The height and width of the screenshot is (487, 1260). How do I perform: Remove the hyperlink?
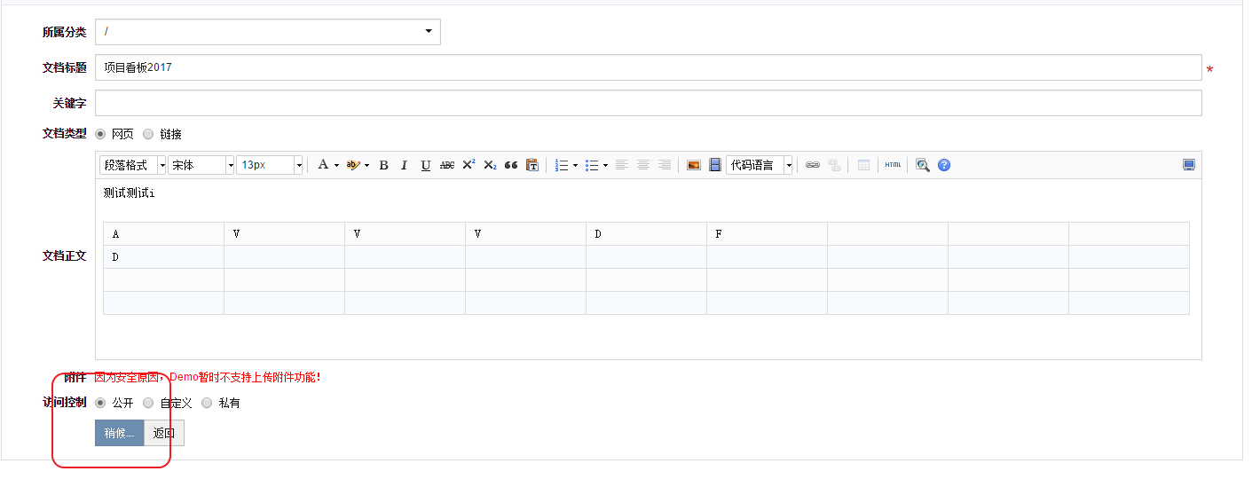834,165
